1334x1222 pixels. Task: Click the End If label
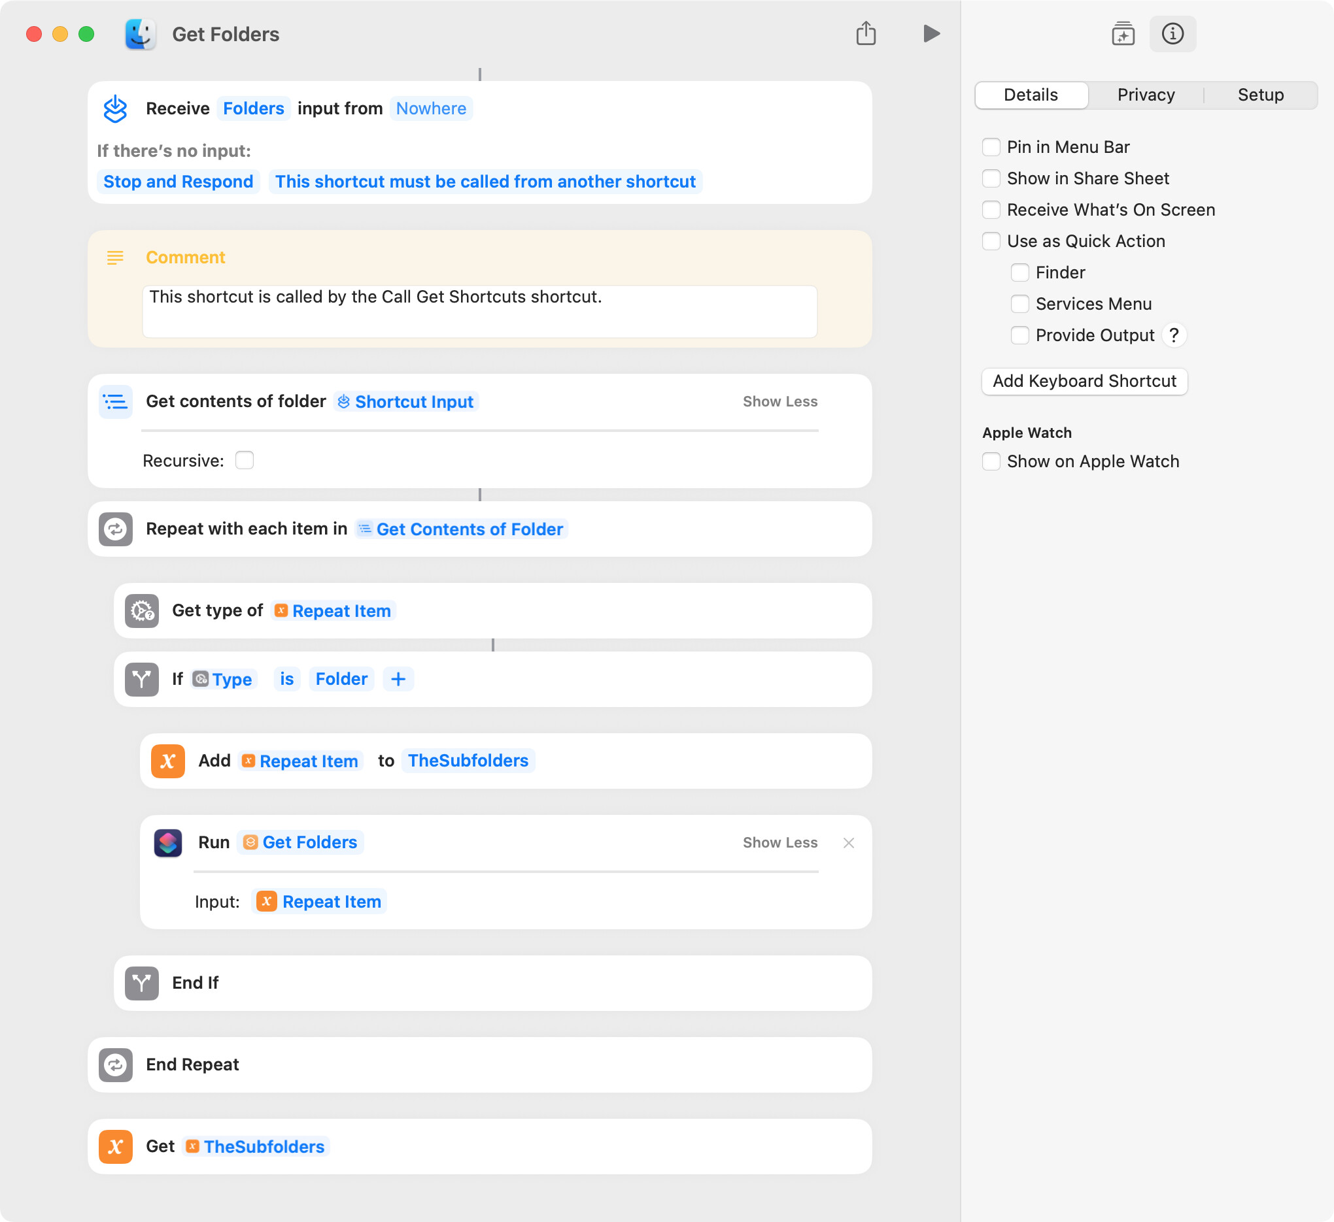click(196, 983)
